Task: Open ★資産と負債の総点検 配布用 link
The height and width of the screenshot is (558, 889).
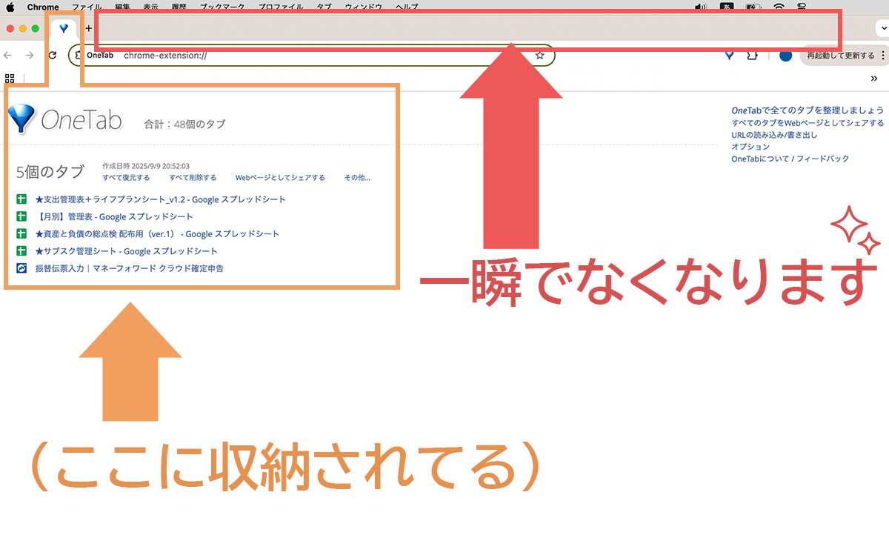Action: (x=157, y=234)
